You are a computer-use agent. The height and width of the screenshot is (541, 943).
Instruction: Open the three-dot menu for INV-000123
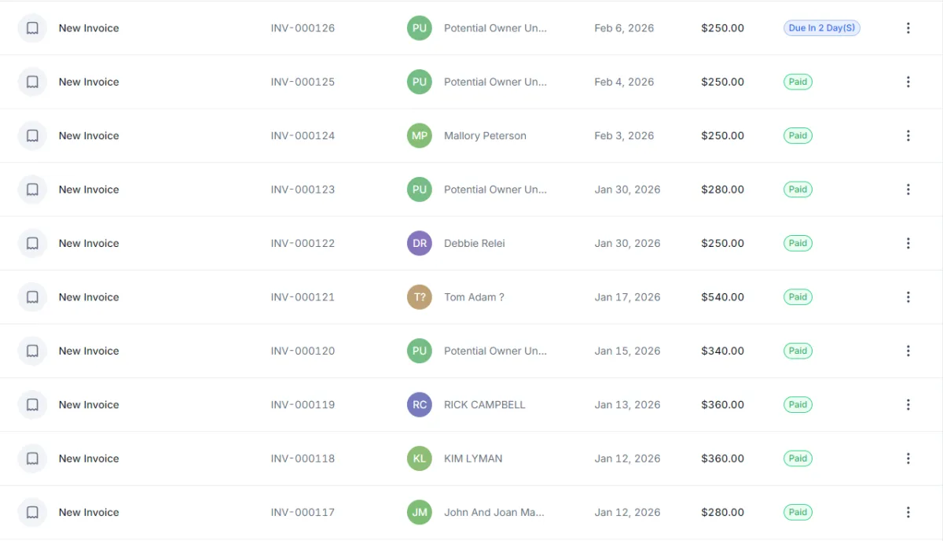coord(908,190)
